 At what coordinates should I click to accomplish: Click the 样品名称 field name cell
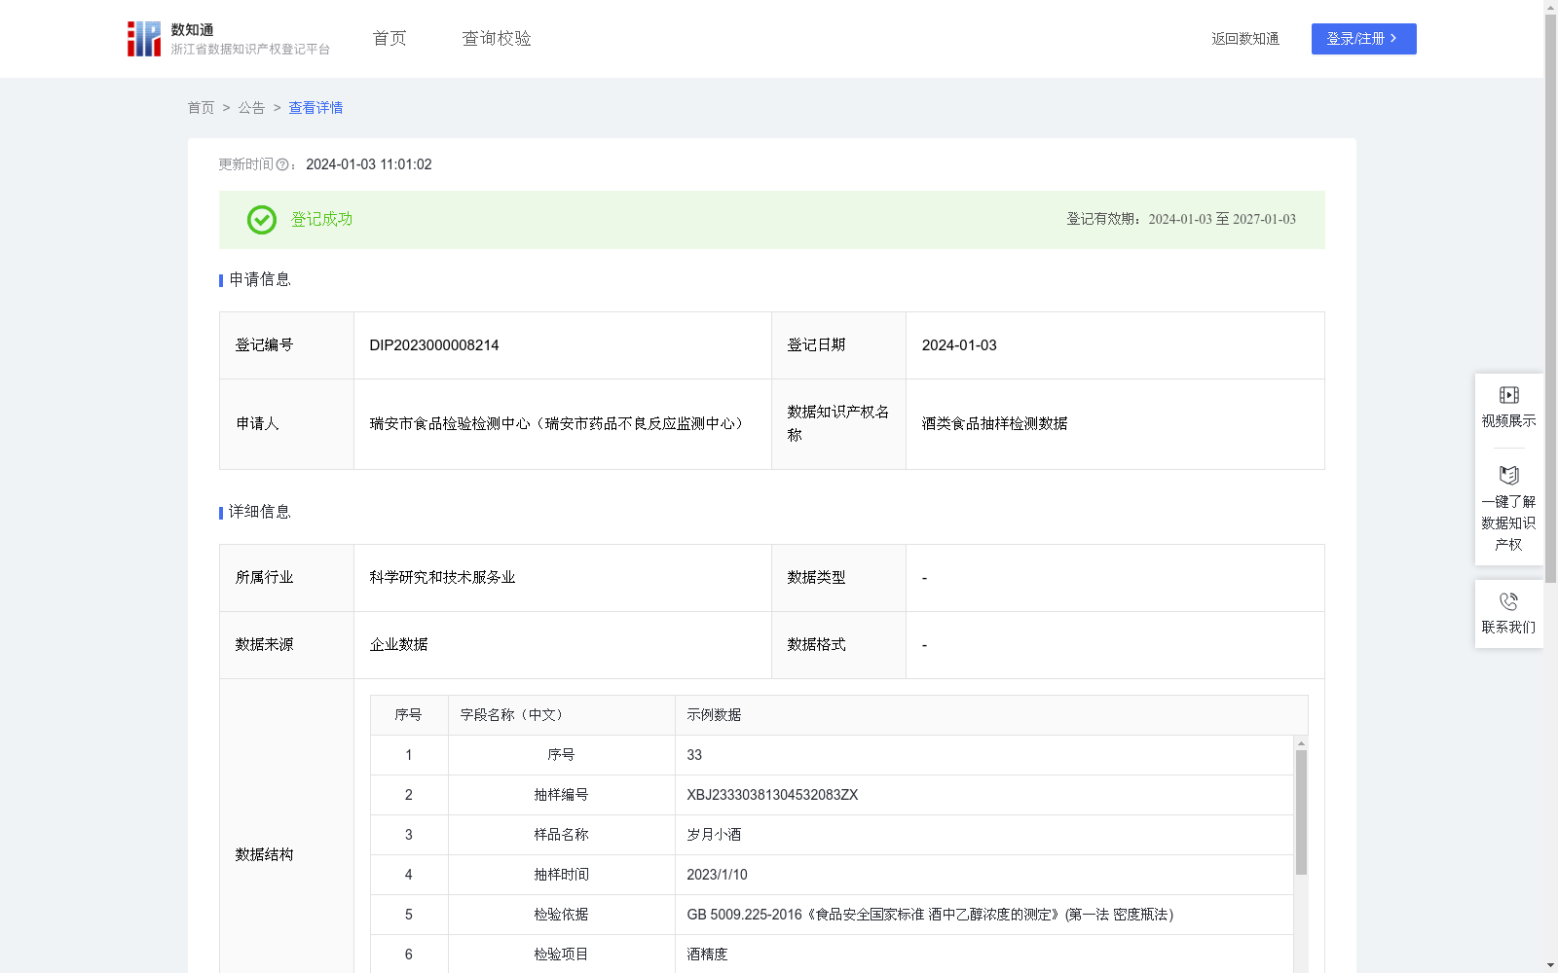[561, 835]
